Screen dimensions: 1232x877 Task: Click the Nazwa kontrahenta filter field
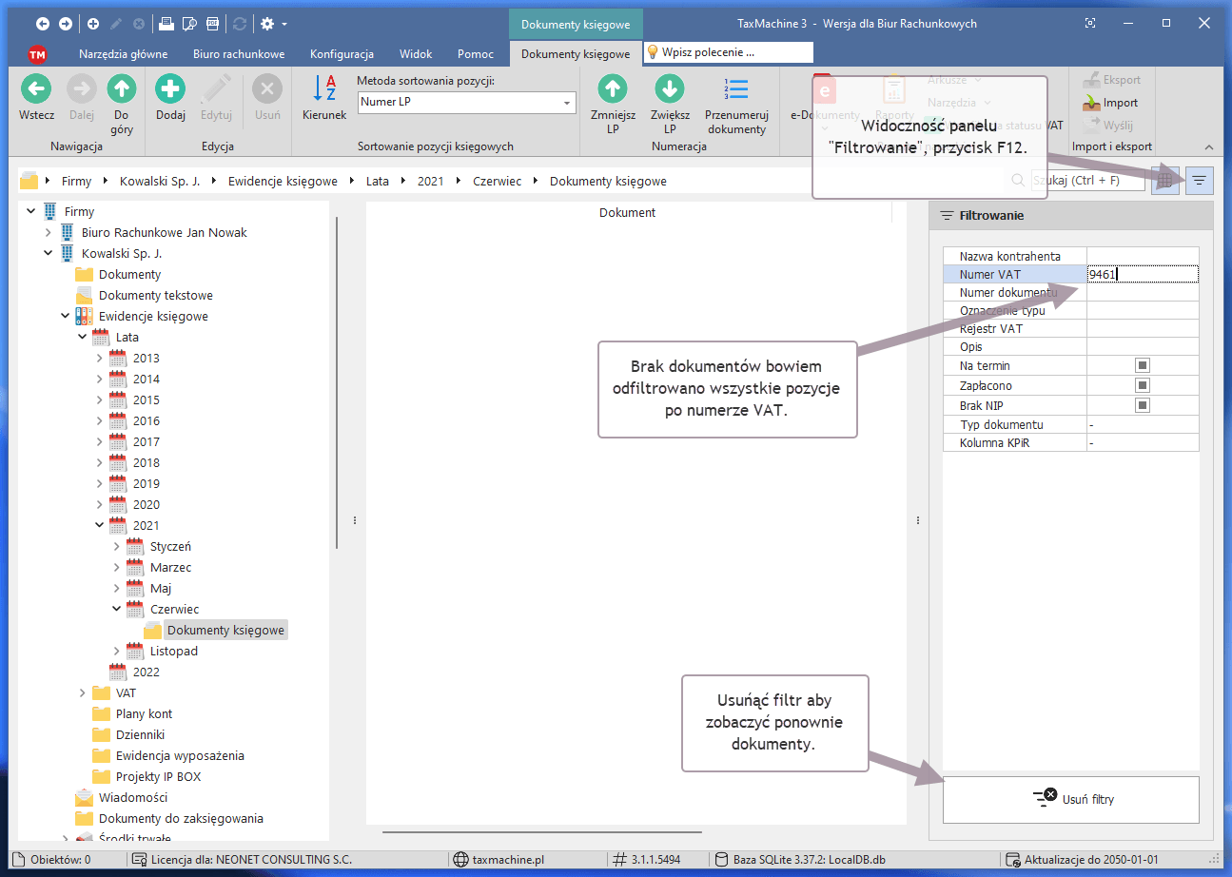point(1142,257)
